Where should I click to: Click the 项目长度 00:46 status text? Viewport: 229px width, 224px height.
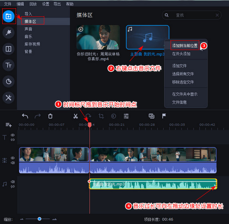(x=159, y=219)
